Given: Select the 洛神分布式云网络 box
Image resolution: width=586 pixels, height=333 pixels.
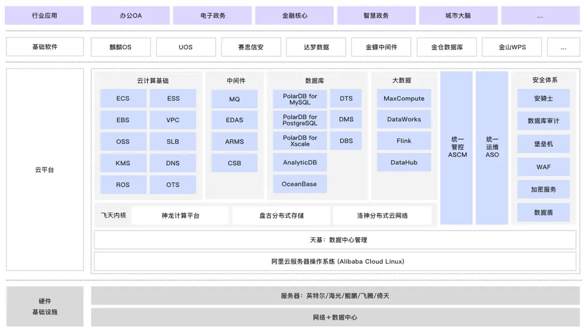Looking at the screenshot, I should (382, 216).
